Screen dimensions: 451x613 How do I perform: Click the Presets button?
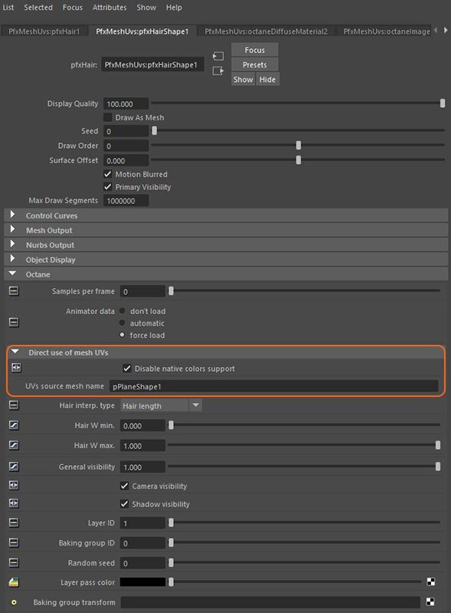(x=254, y=65)
